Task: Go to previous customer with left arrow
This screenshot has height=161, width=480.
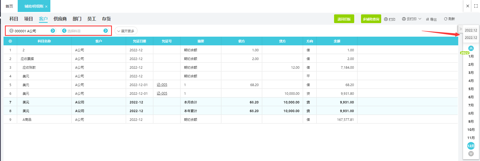Action: coord(11,31)
